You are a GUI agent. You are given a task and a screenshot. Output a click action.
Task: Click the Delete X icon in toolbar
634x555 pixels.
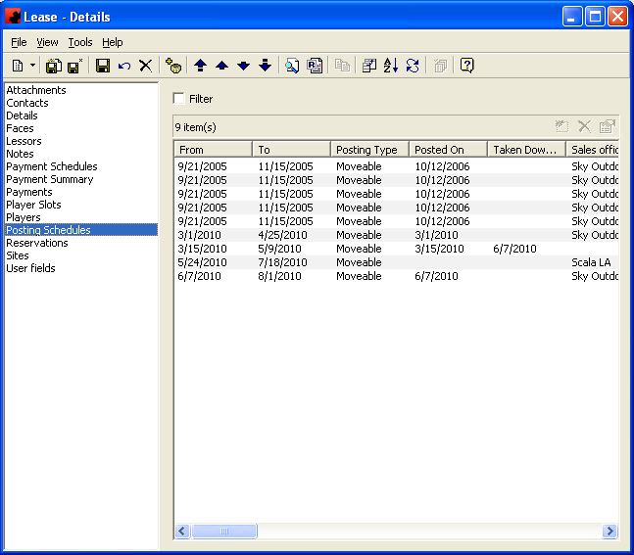pyautogui.click(x=145, y=66)
